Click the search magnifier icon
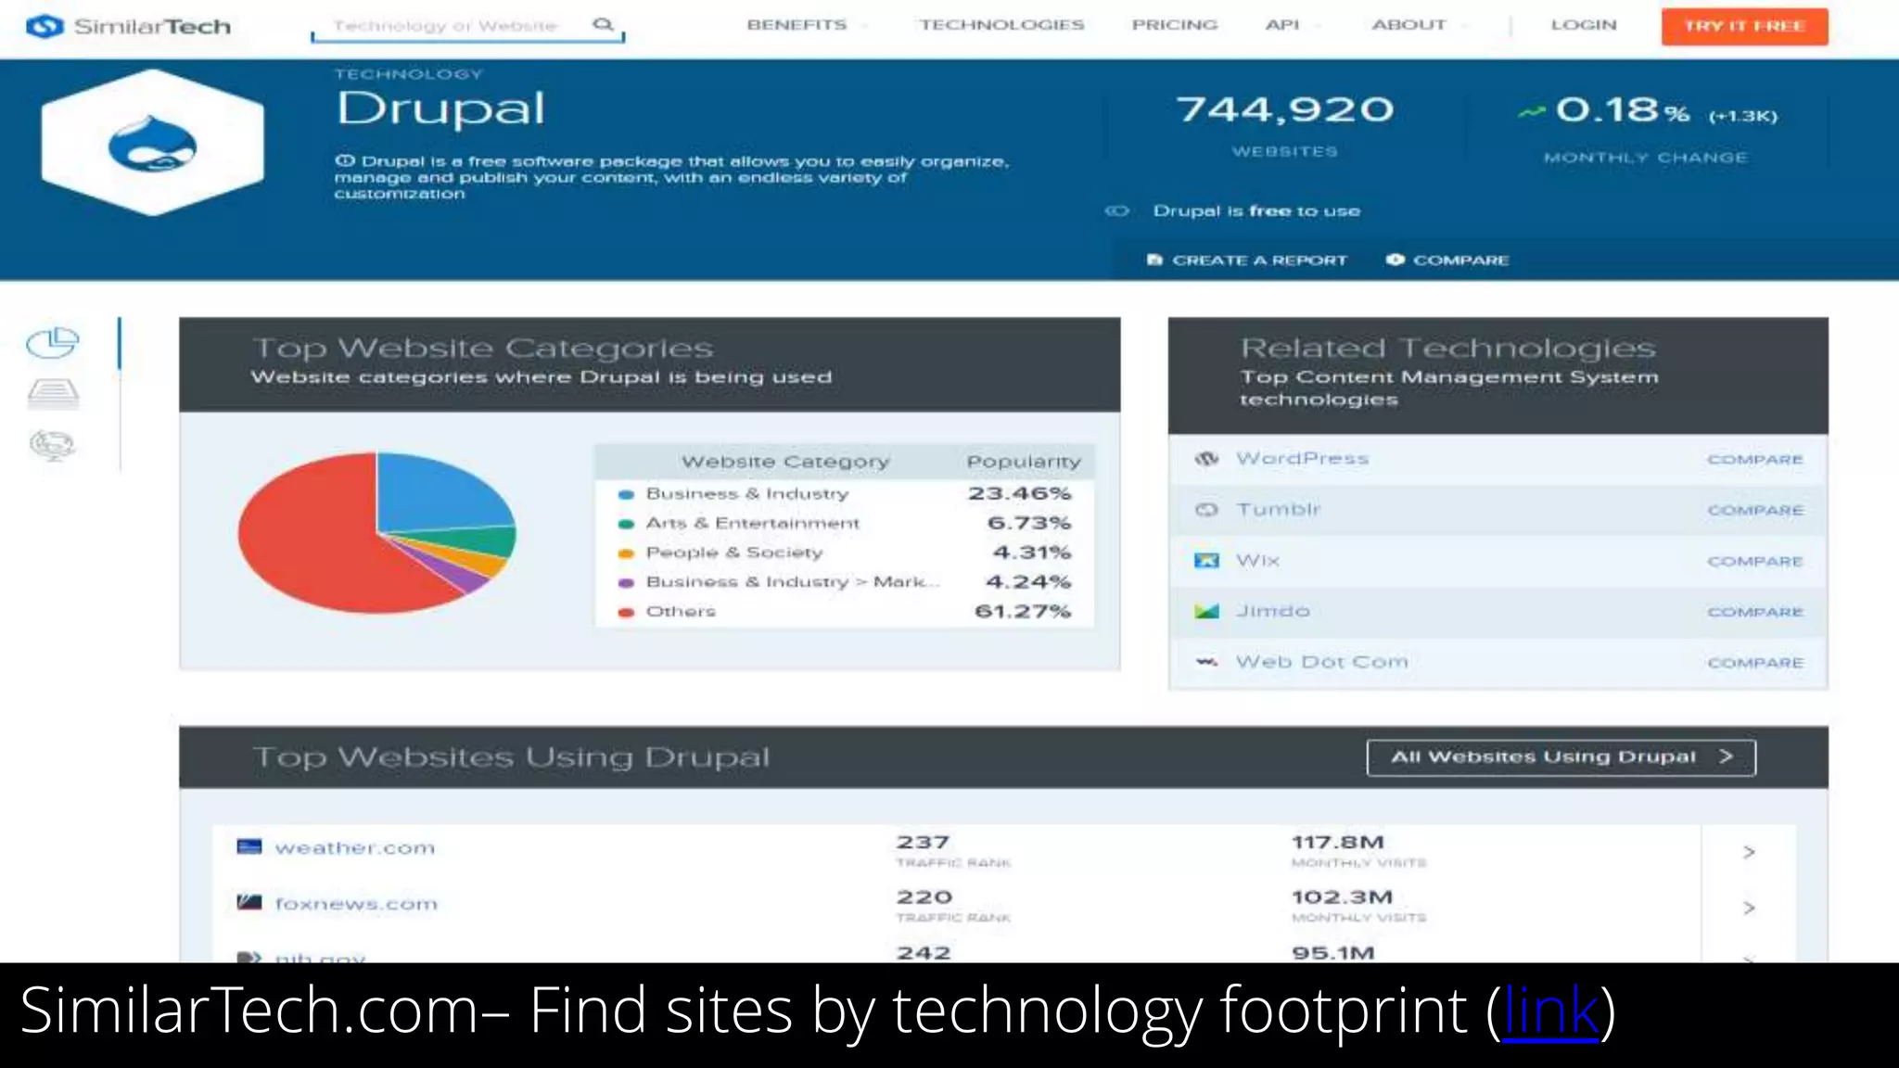The image size is (1899, 1068). [603, 24]
